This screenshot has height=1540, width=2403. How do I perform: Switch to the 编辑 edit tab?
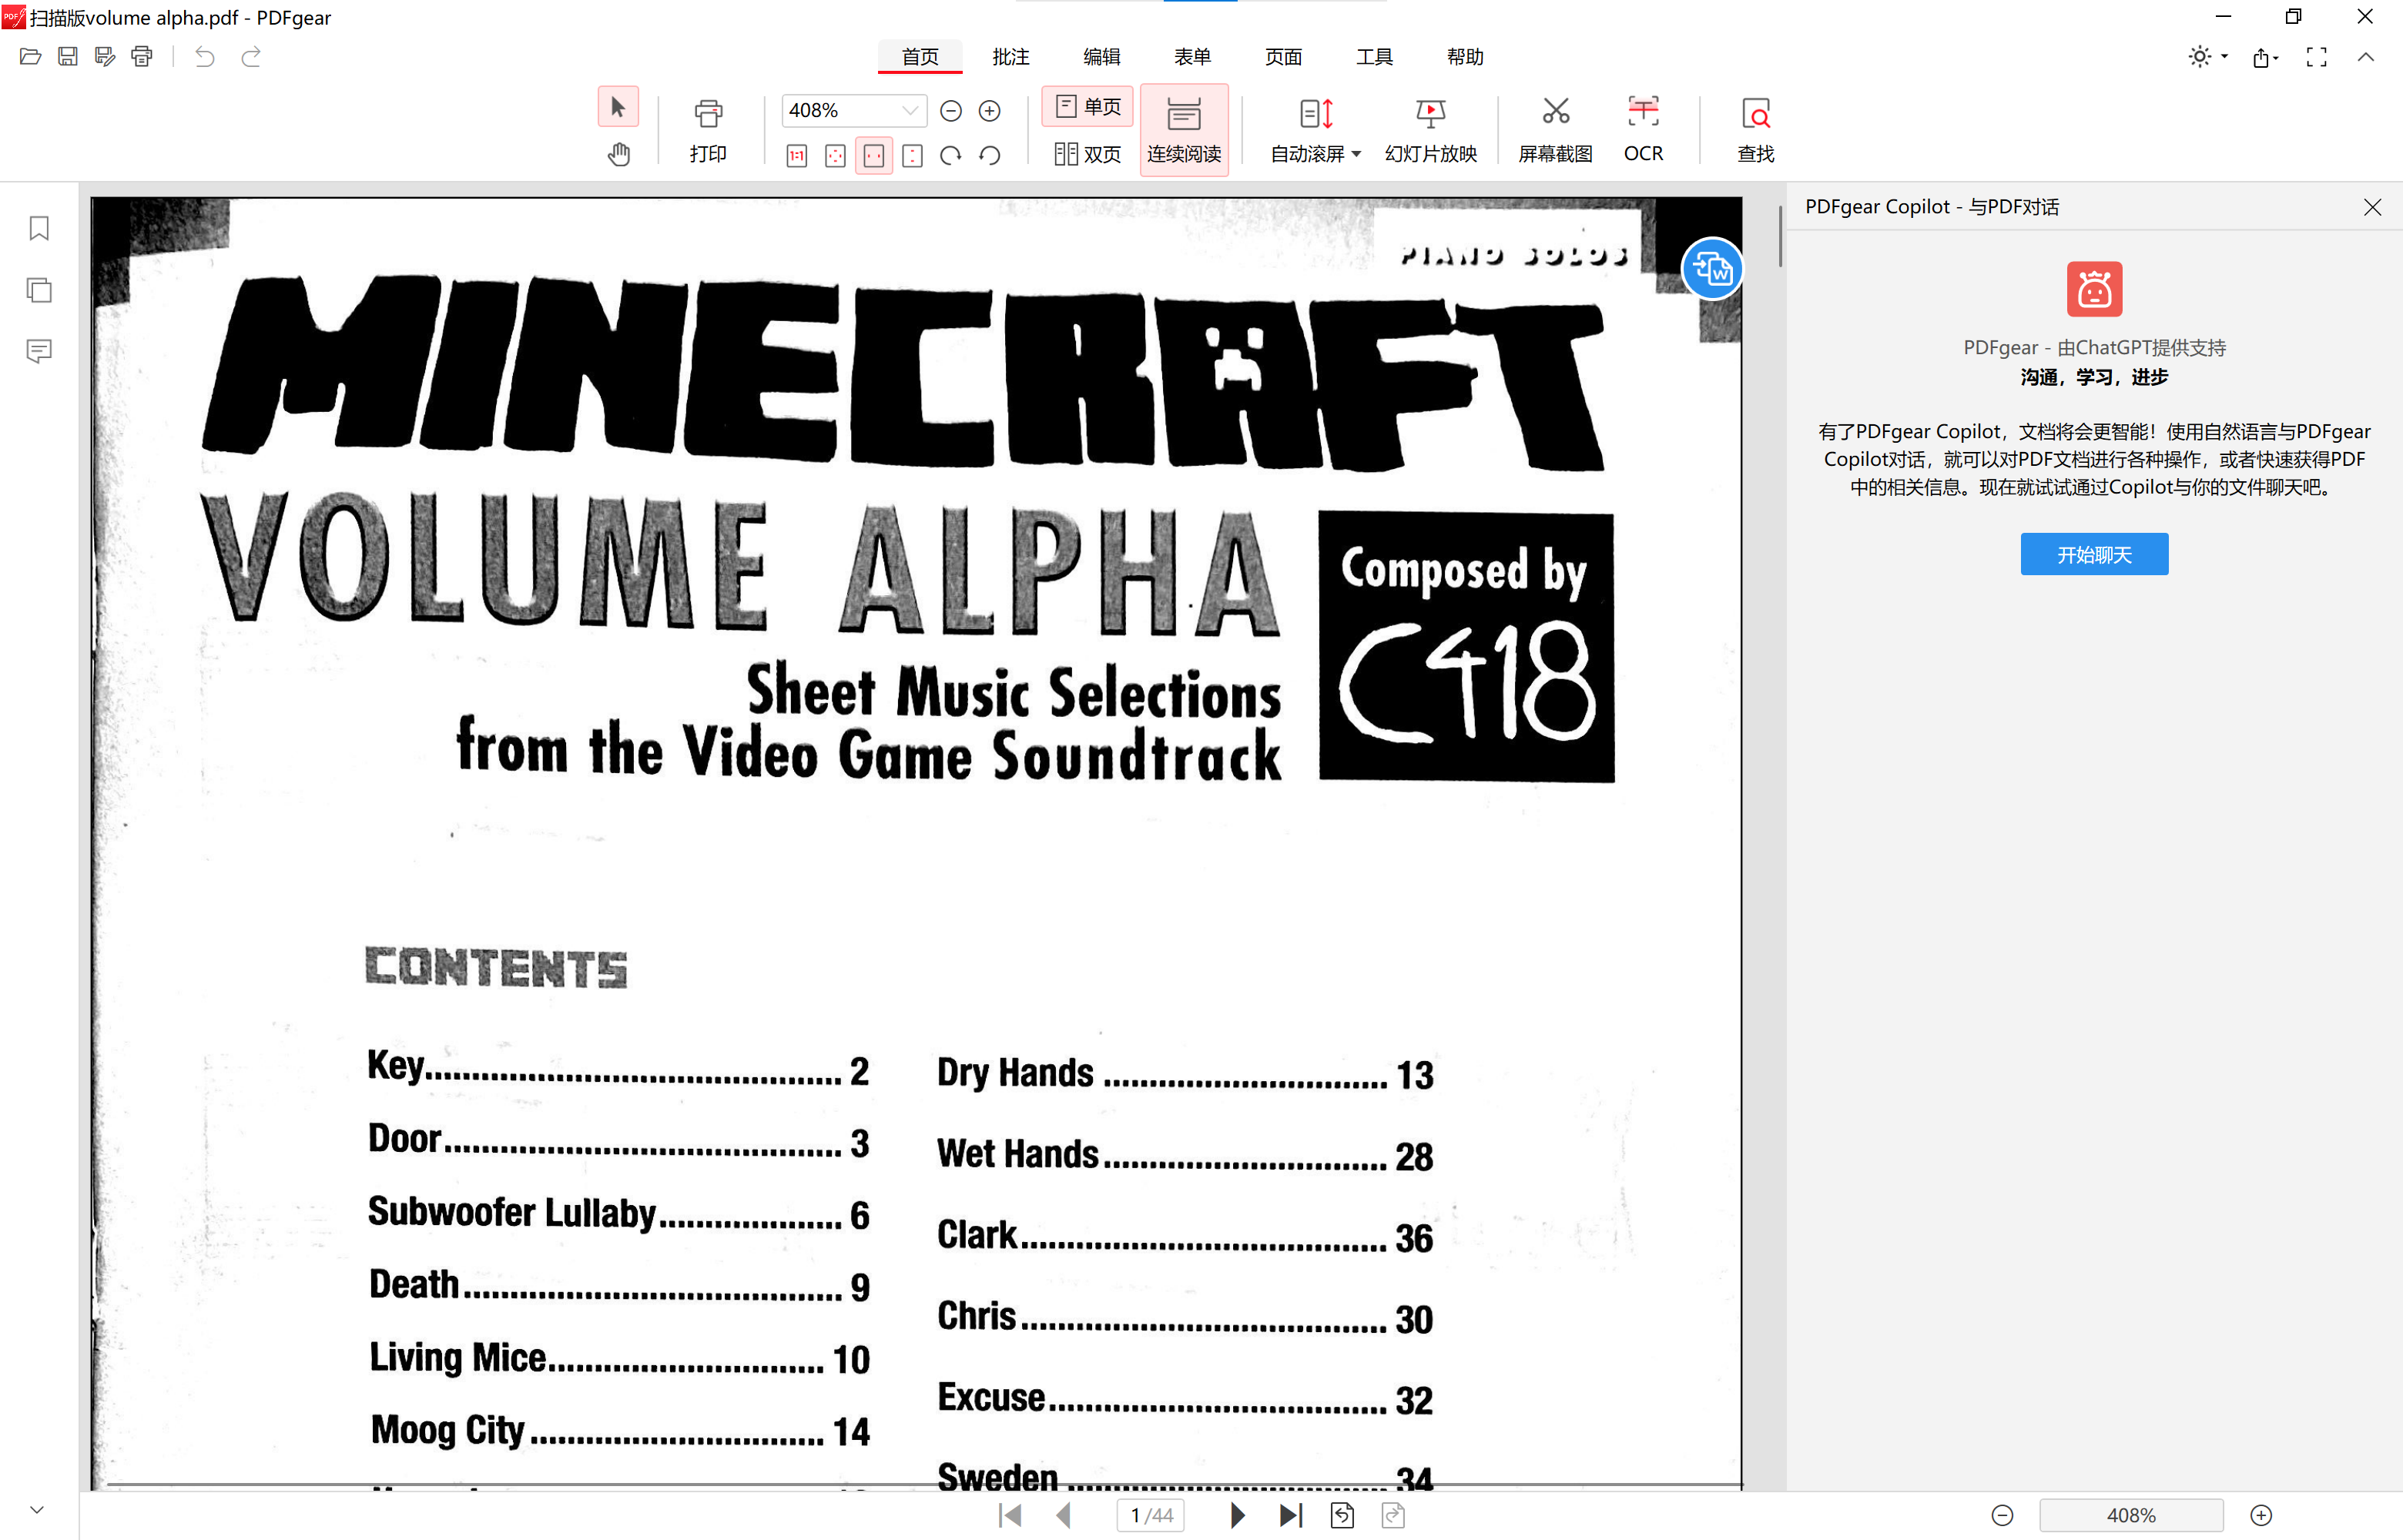coord(1102,57)
